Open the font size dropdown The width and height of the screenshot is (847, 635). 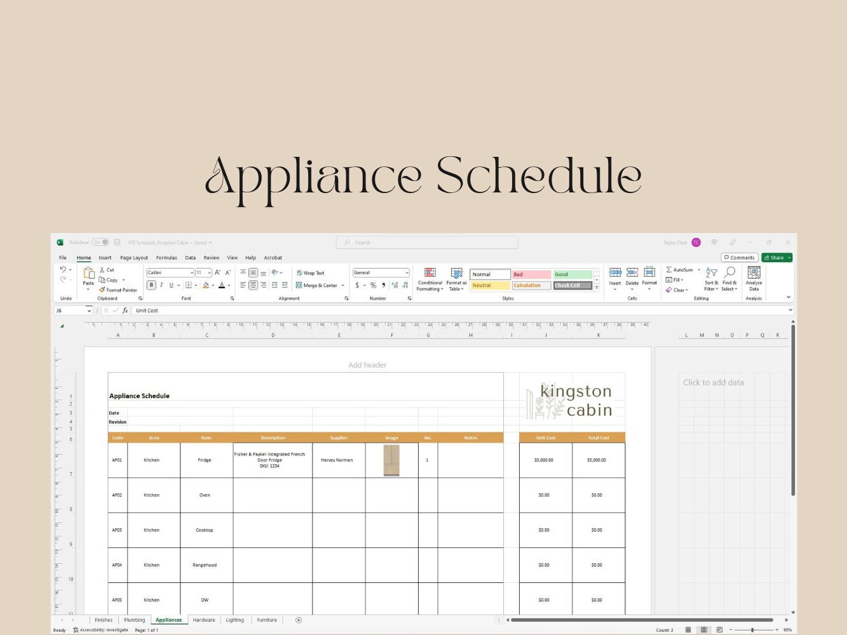coord(209,273)
